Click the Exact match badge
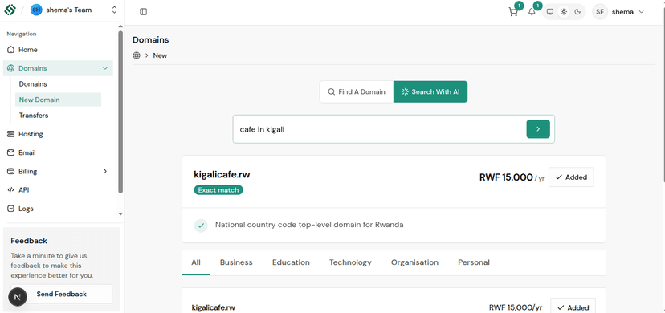665x313 pixels. coord(218,190)
